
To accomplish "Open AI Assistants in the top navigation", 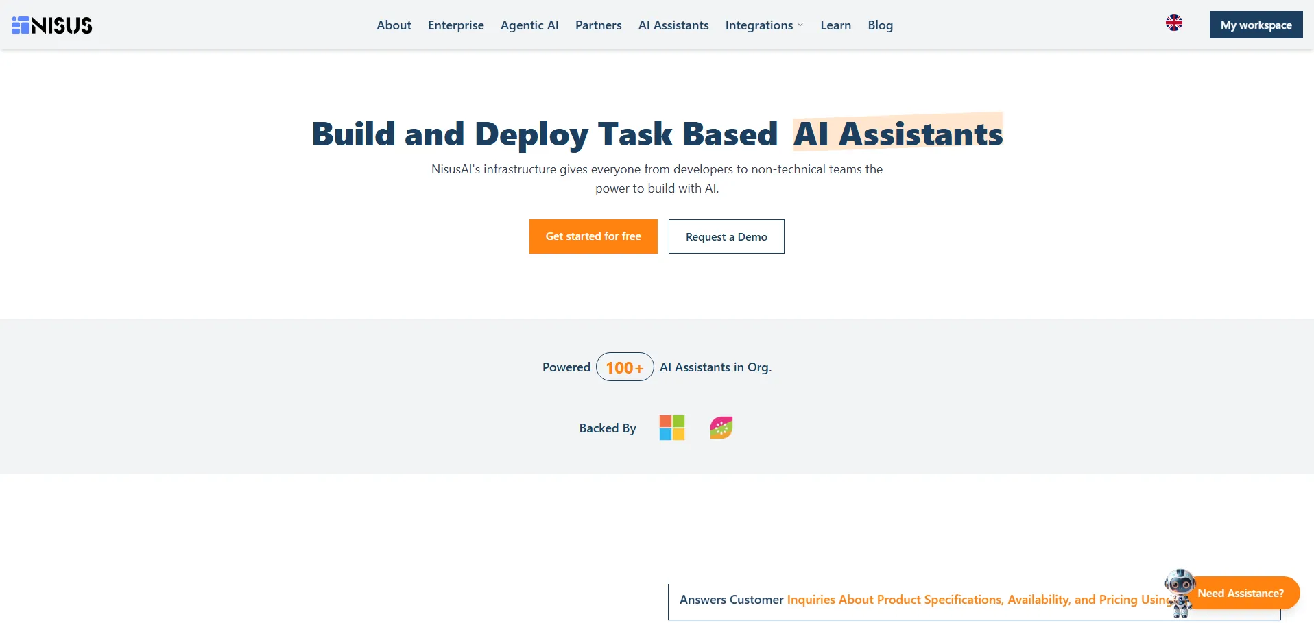I will point(673,25).
